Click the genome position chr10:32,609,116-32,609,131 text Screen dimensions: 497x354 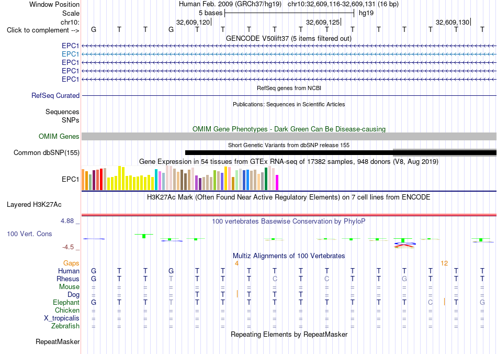(x=331, y=4)
